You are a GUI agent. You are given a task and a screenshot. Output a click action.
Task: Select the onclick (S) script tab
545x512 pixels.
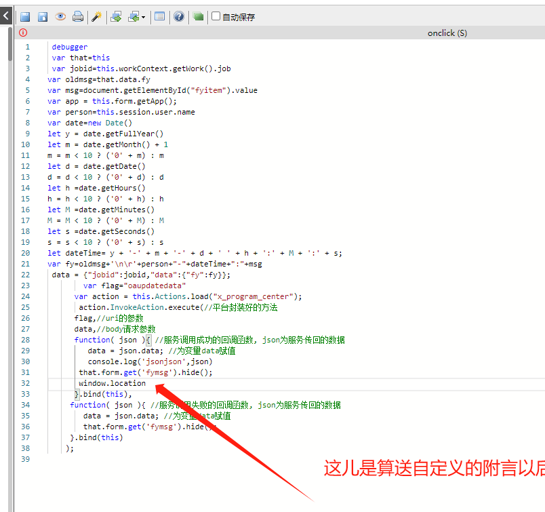[x=447, y=33]
